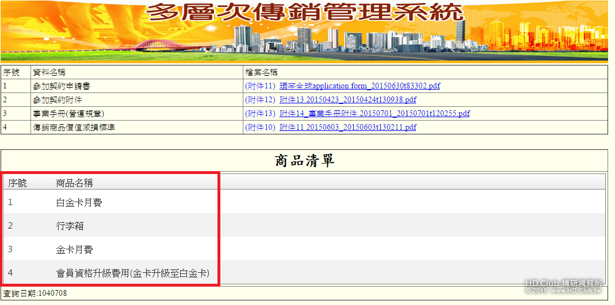
Task: Click the 傳銷商品價值減損標準 cell
Action: (x=136, y=128)
